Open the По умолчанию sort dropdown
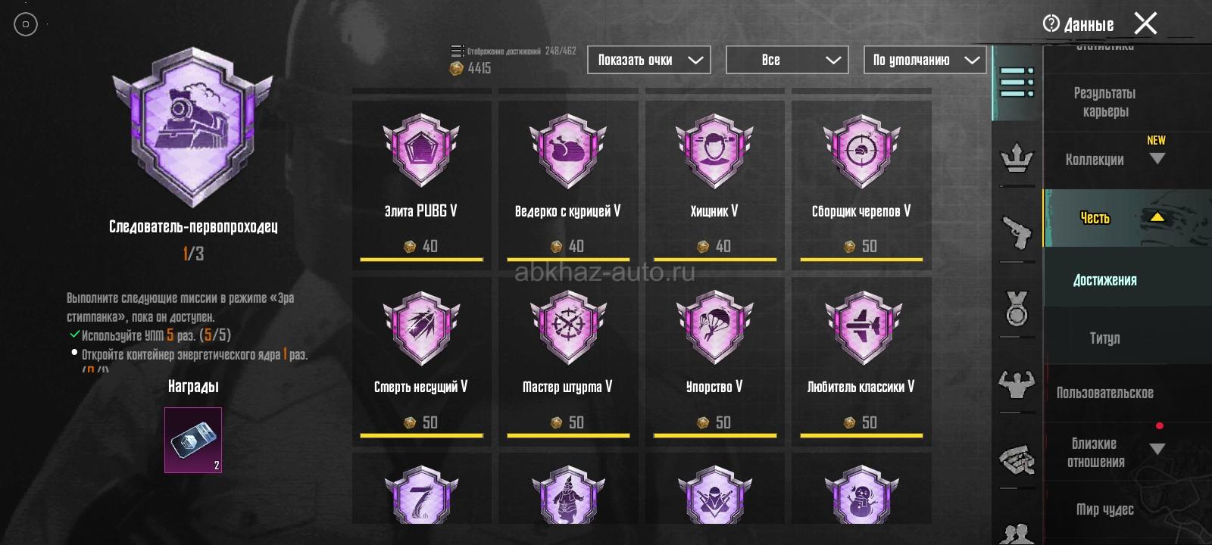Screen dimensions: 1212x545 point(925,60)
